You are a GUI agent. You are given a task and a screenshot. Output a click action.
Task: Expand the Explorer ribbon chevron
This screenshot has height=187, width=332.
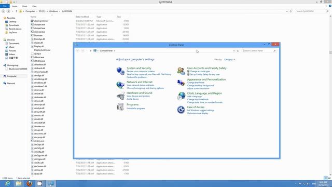pos(326,6)
